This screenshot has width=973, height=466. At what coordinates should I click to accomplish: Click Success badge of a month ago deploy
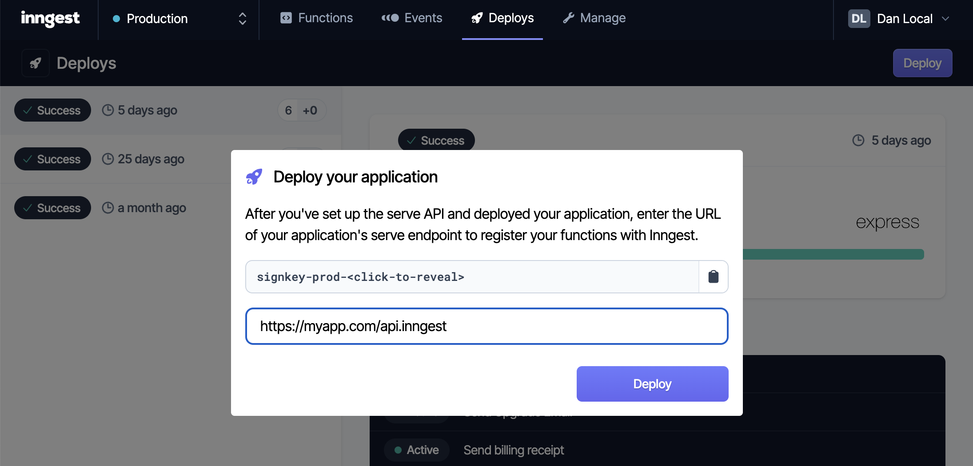click(x=52, y=208)
